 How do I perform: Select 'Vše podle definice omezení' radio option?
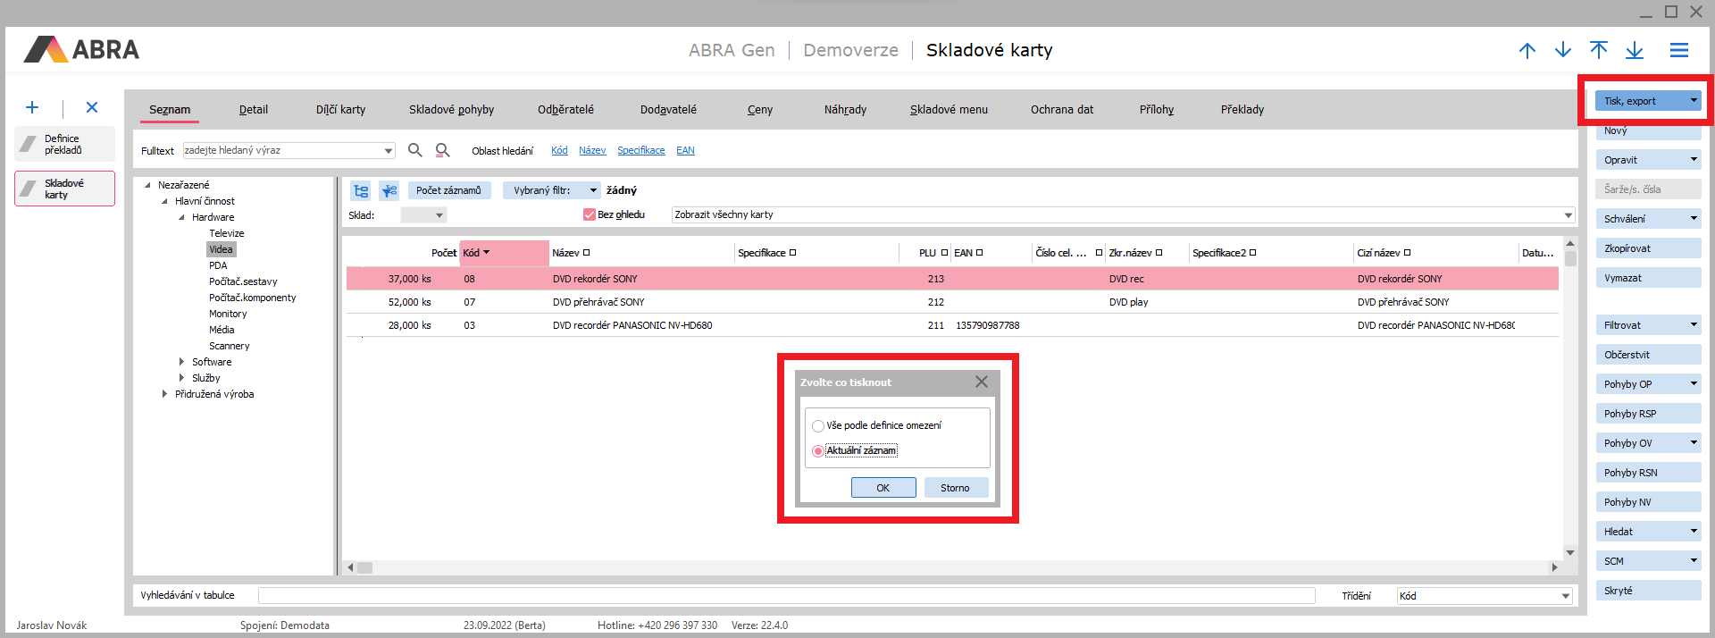[x=817, y=426]
